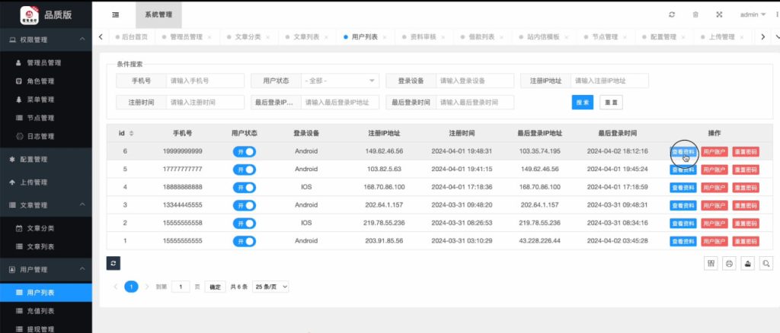Open the 25 条/页 page size dropdown
Image resolution: width=780 pixels, height=333 pixels.
pyautogui.click(x=270, y=287)
